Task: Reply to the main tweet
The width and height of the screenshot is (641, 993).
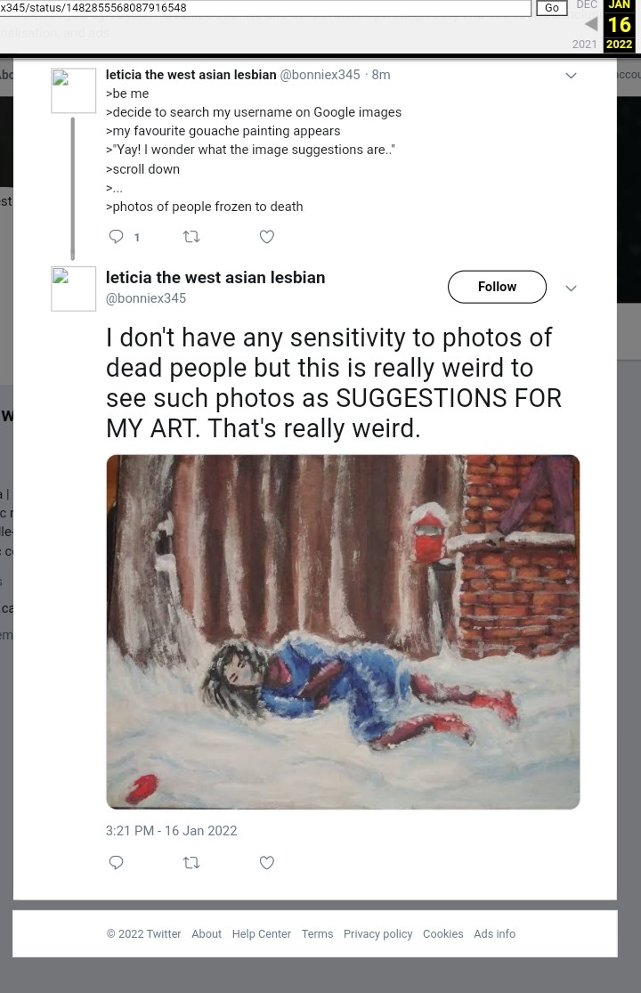Action: coord(116,862)
